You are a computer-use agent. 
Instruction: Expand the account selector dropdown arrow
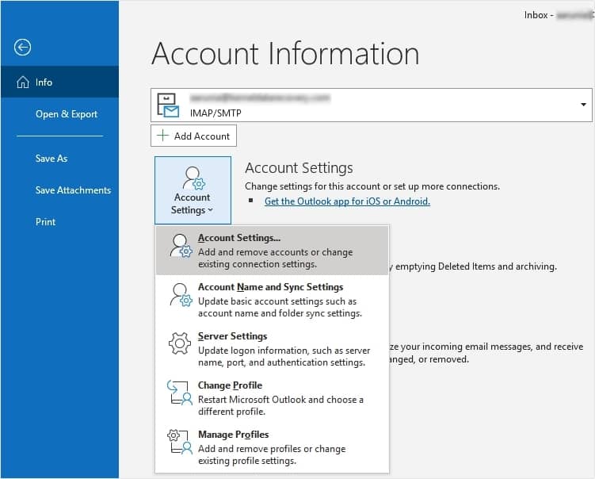(583, 105)
